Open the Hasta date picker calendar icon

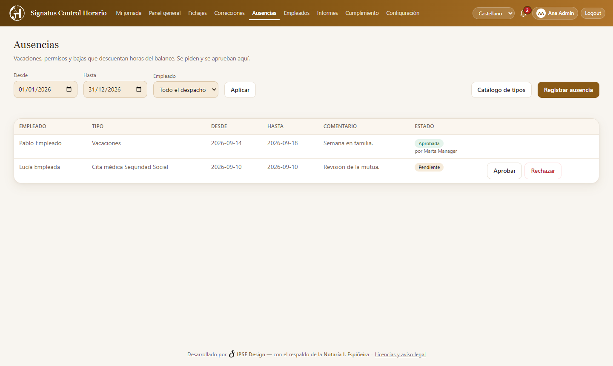[139, 89]
